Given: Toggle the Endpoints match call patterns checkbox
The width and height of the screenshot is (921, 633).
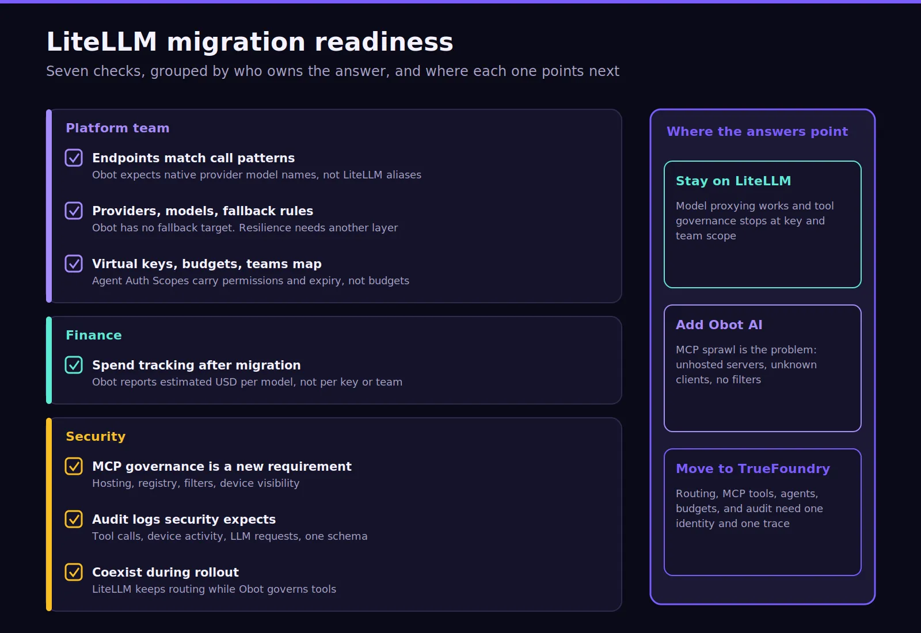Looking at the screenshot, I should (74, 158).
